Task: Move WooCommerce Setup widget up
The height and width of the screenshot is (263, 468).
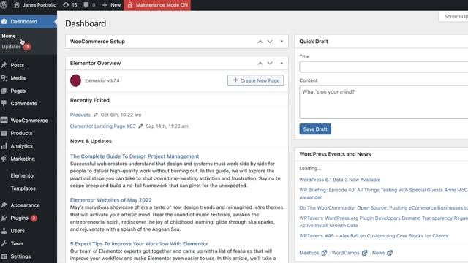Action: point(260,42)
